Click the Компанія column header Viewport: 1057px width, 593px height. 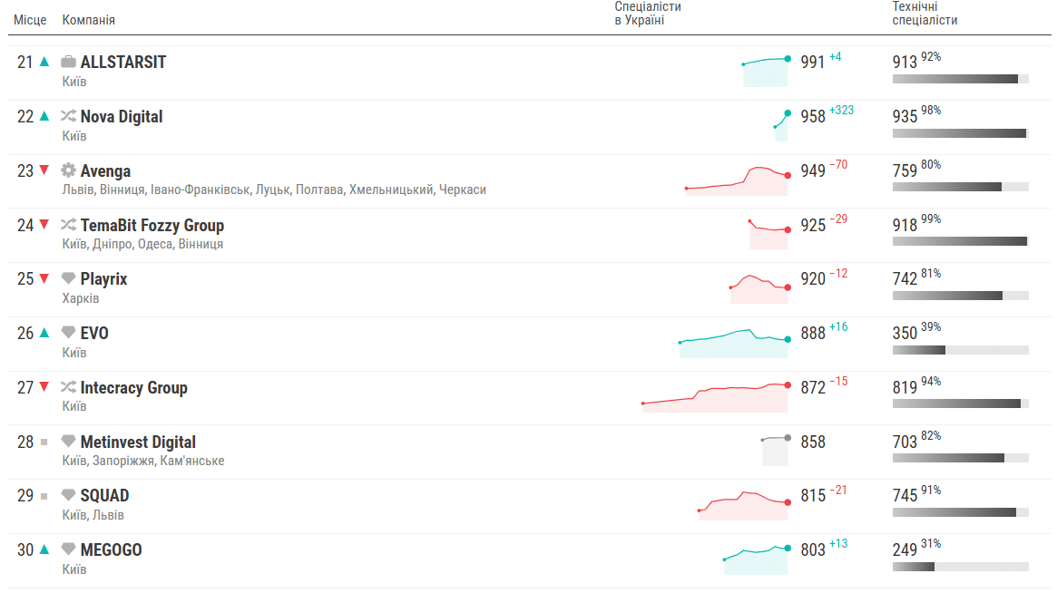click(x=88, y=20)
